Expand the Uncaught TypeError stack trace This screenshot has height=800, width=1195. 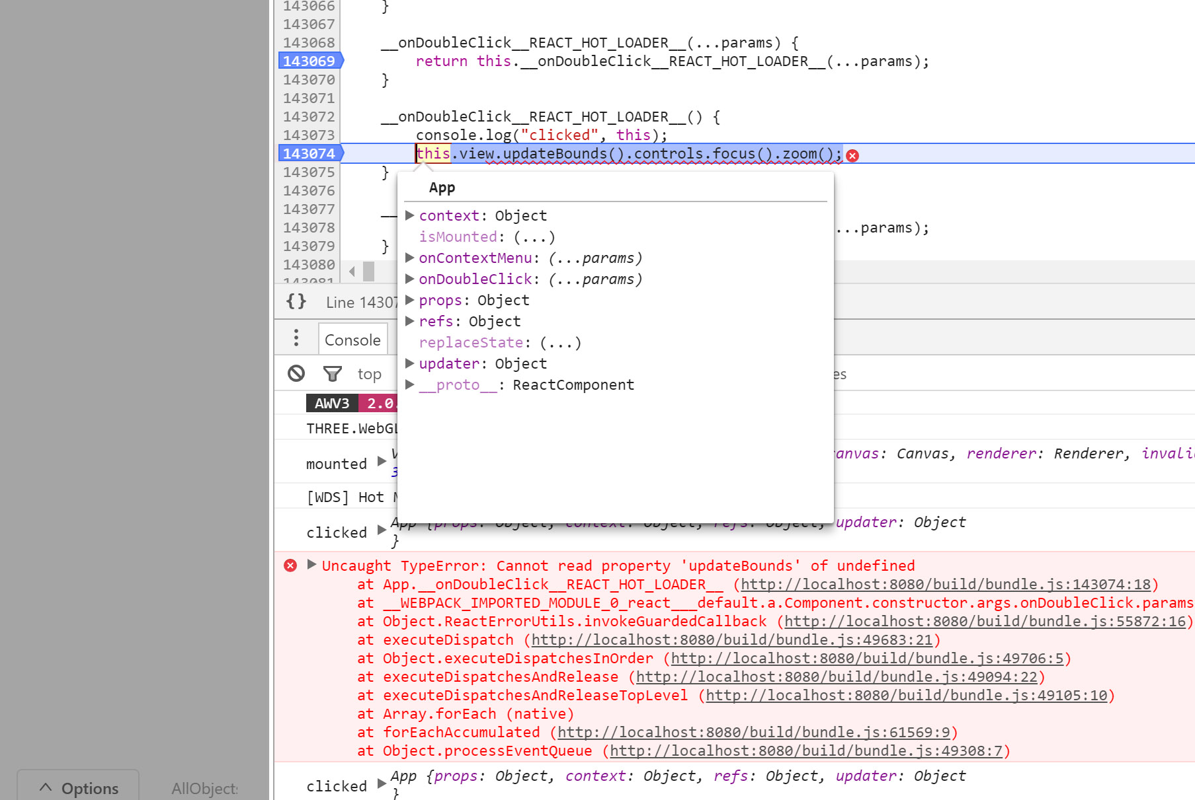[x=311, y=565]
